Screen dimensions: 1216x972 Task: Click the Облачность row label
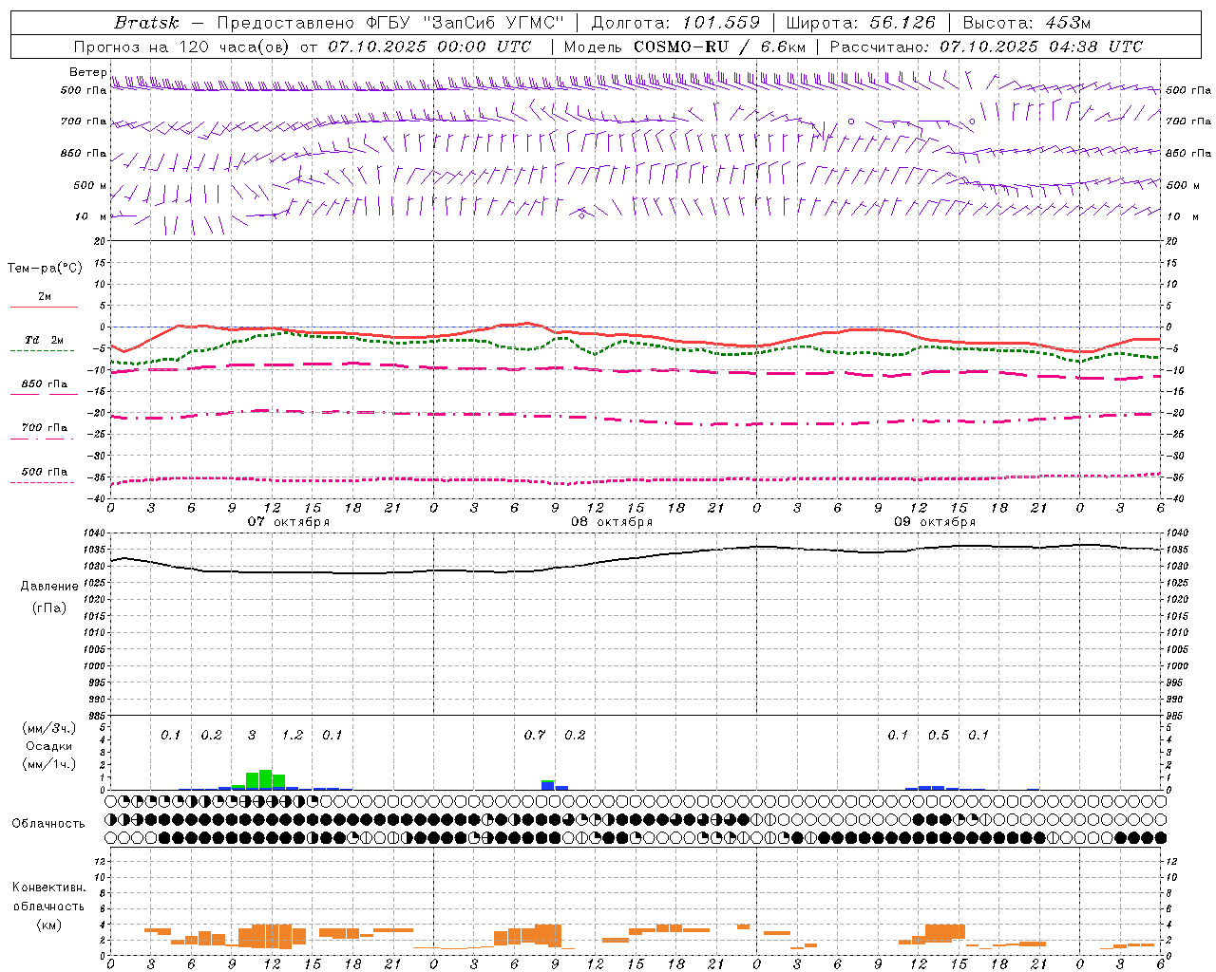(x=48, y=824)
